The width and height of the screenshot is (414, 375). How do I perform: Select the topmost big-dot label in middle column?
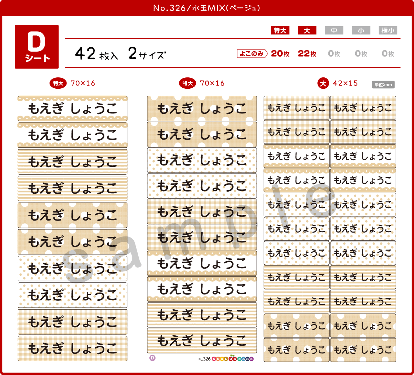[202, 109]
